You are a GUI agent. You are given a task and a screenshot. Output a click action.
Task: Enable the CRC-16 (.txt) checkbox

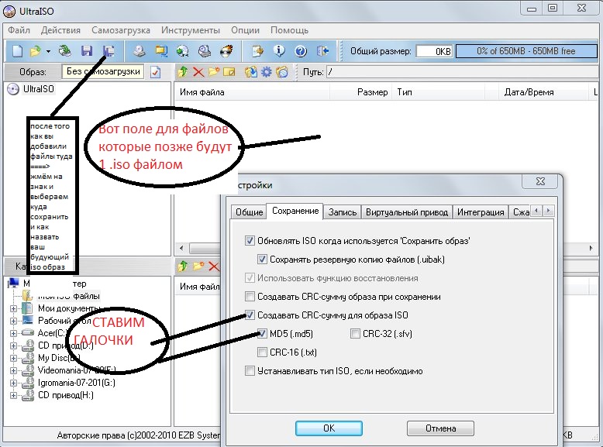tap(262, 352)
